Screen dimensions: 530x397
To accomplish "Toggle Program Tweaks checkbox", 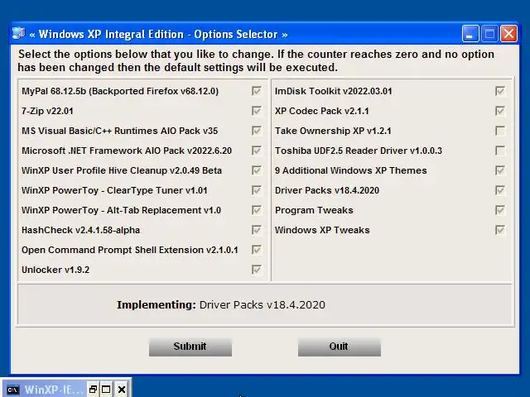I will click(500, 210).
